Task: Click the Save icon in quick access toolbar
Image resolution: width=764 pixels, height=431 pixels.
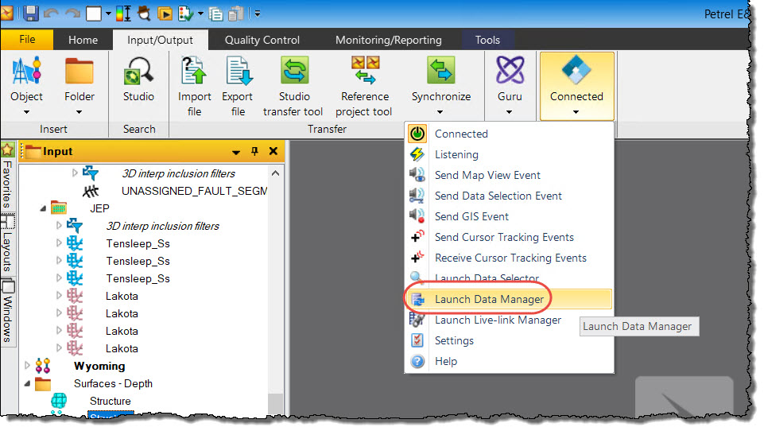Action: tap(31, 13)
